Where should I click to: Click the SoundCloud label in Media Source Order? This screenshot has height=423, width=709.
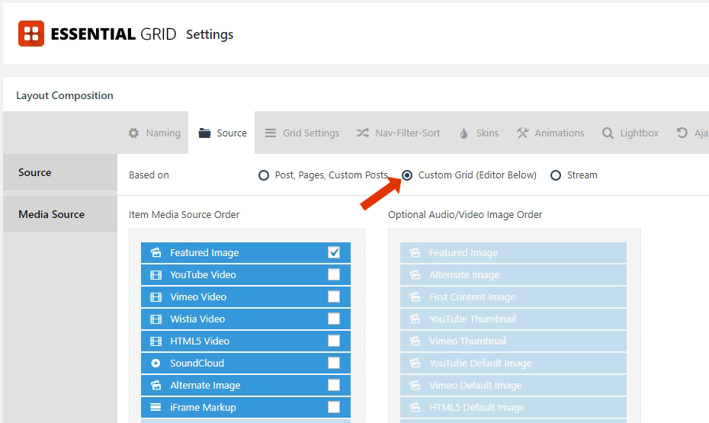(x=197, y=364)
